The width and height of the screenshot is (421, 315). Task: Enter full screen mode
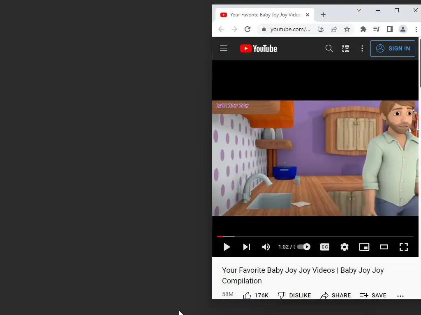click(404, 247)
